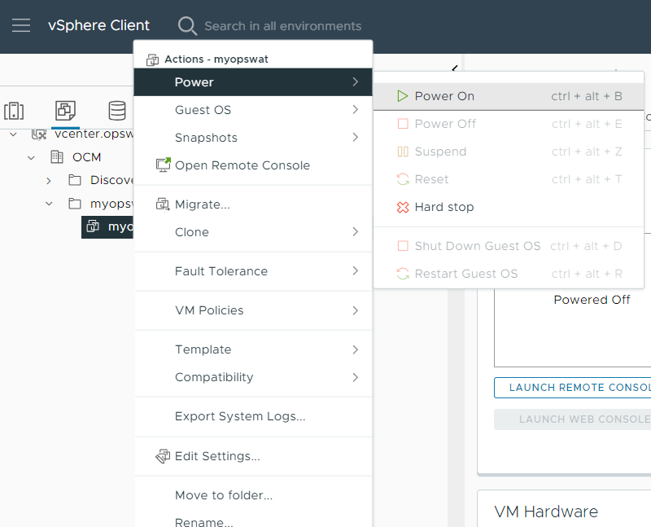Image resolution: width=651 pixels, height=527 pixels.
Task: Select Power On
Action: (x=509, y=96)
